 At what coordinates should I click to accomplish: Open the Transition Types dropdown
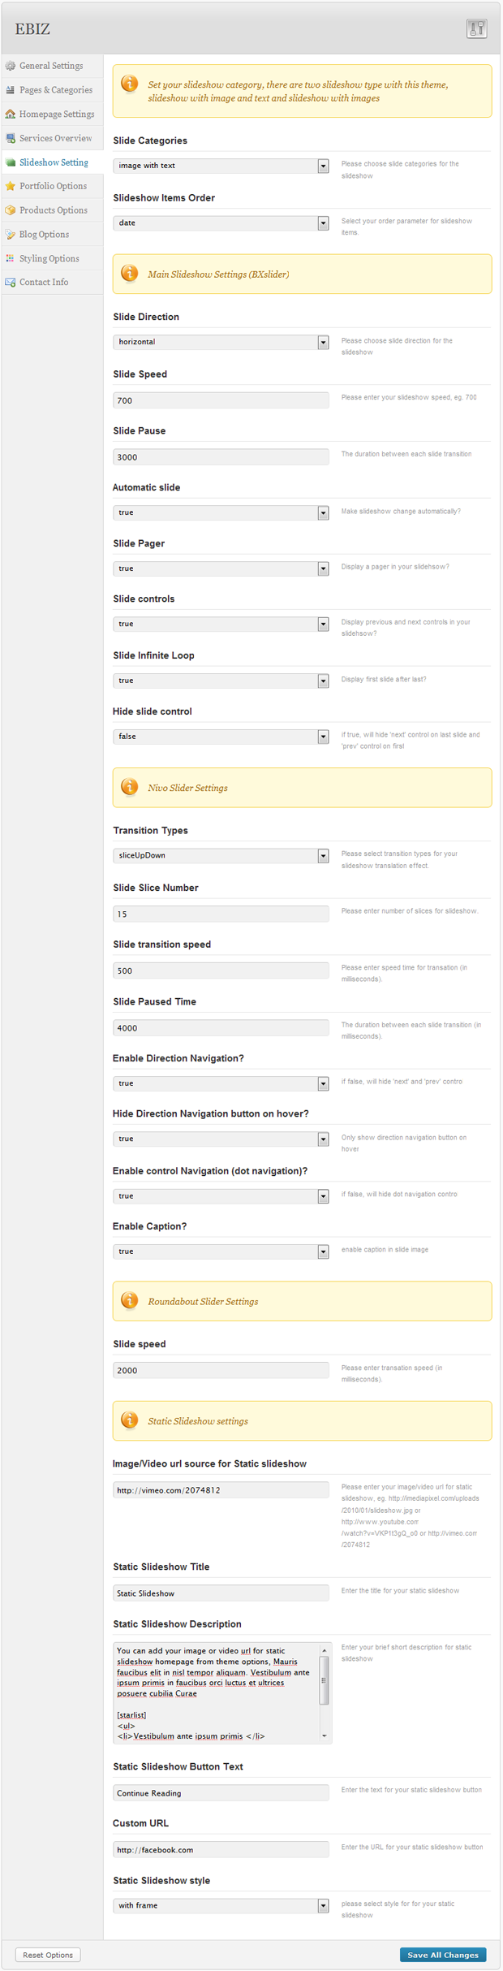pyautogui.click(x=221, y=855)
